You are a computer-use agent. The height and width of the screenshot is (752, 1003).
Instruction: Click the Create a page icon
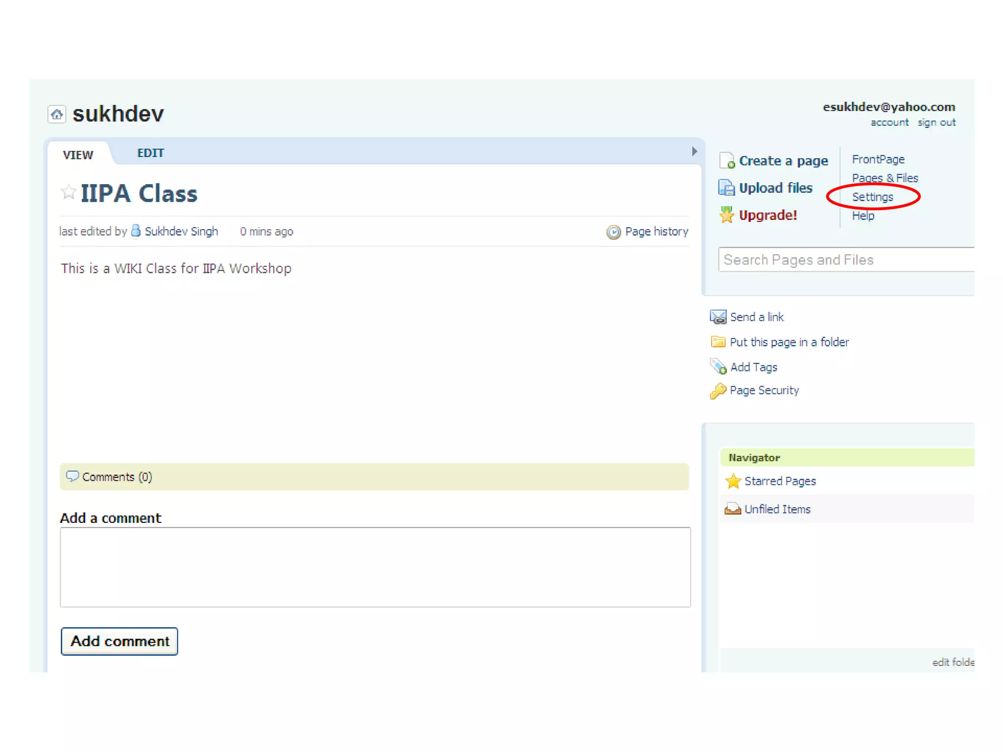click(727, 161)
